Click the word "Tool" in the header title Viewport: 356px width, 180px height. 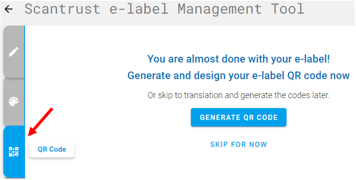288,9
